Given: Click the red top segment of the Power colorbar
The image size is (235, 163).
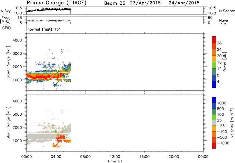Looking at the screenshot, I should (x=214, y=39).
